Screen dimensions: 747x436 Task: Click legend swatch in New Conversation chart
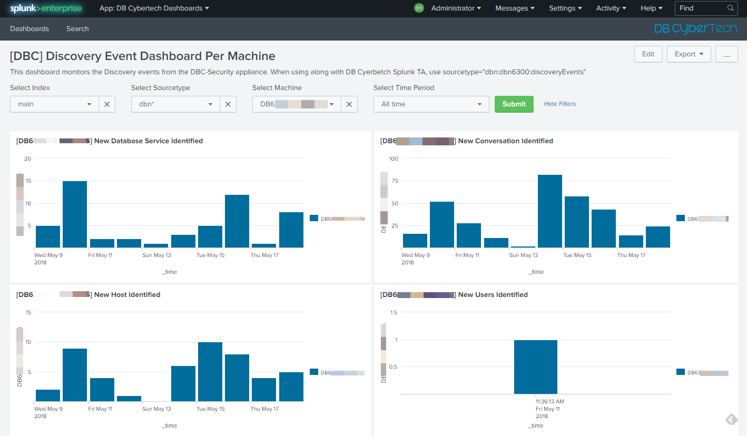(x=681, y=218)
